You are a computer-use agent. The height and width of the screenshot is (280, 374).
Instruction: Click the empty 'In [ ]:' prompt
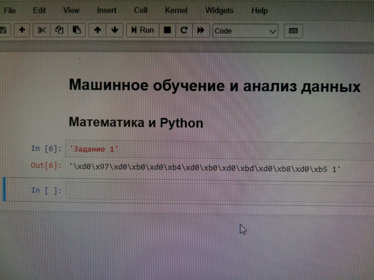click(46, 190)
